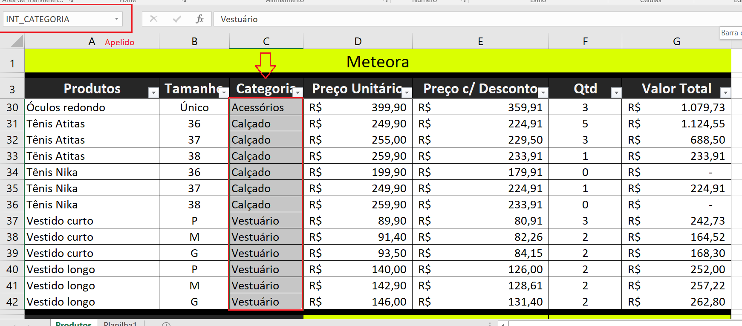Select the total value 262,80 cell
The height and width of the screenshot is (326, 742).
click(676, 302)
